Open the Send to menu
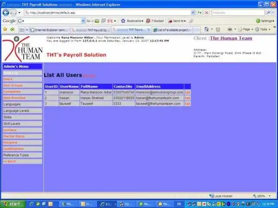This screenshot has width=278, height=208. (177, 21)
